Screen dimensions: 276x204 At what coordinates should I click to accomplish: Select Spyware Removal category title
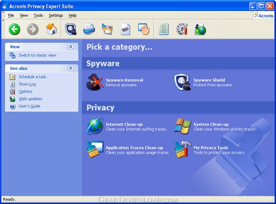tap(125, 80)
